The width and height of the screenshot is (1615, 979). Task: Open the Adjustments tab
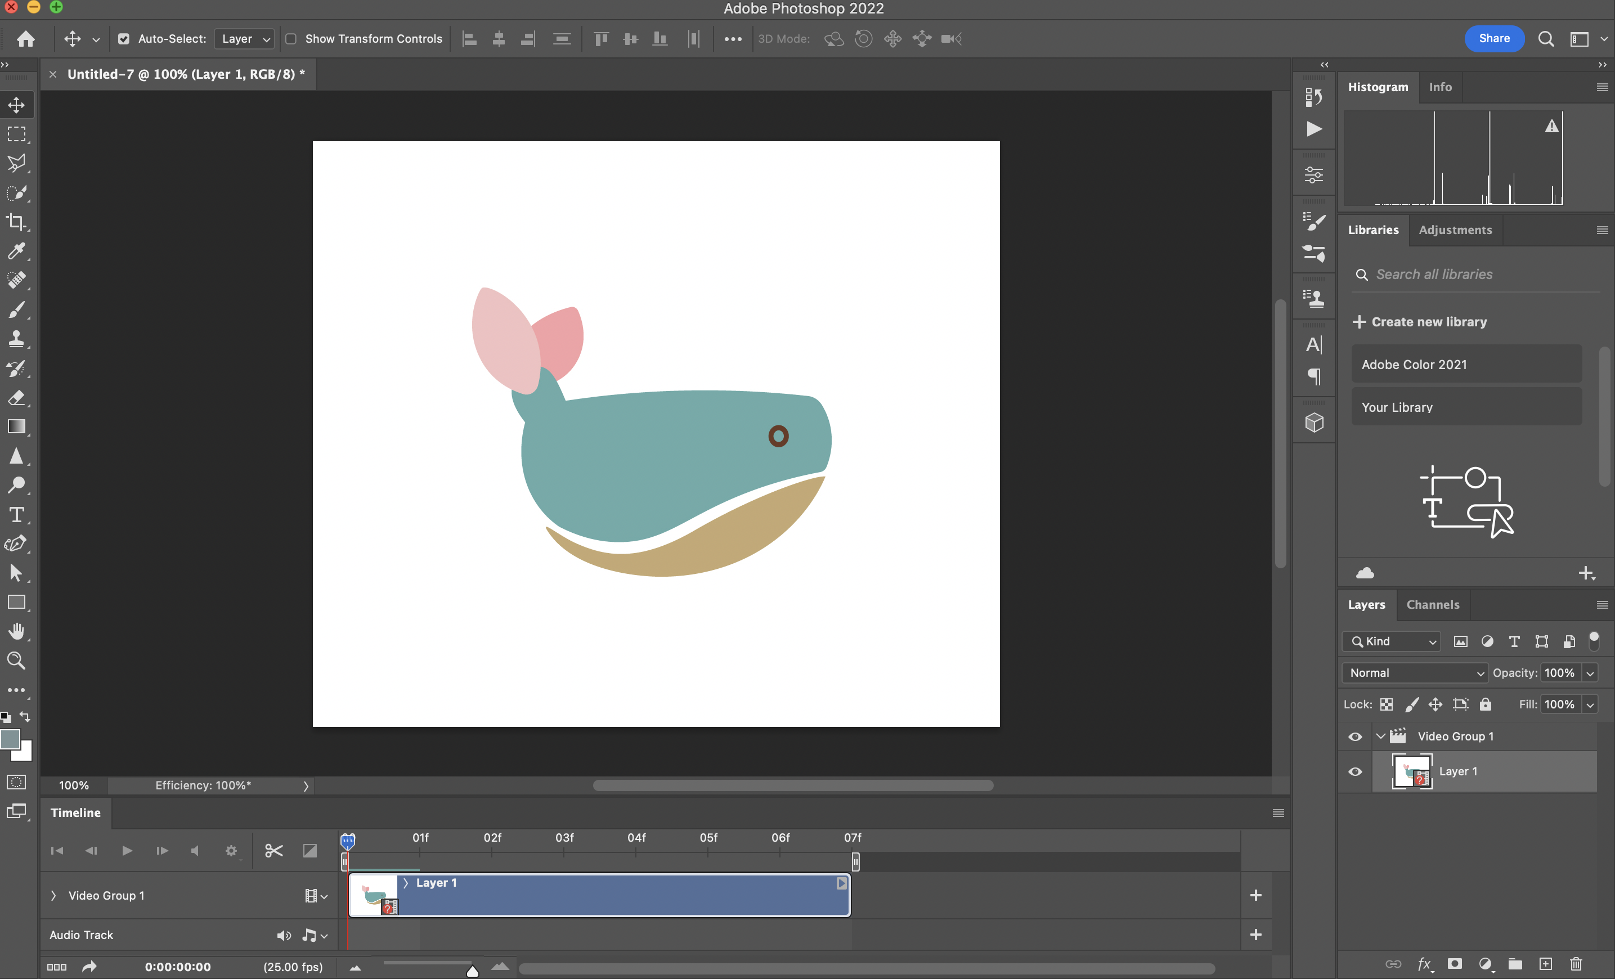1455,230
